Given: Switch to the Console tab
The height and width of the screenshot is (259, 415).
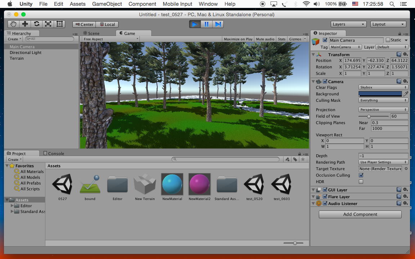Looking at the screenshot, I should pos(54,153).
